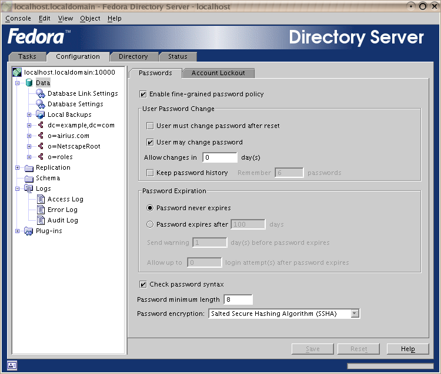441x374 pixels.
Task: Uncheck User may change password
Action: pos(150,142)
